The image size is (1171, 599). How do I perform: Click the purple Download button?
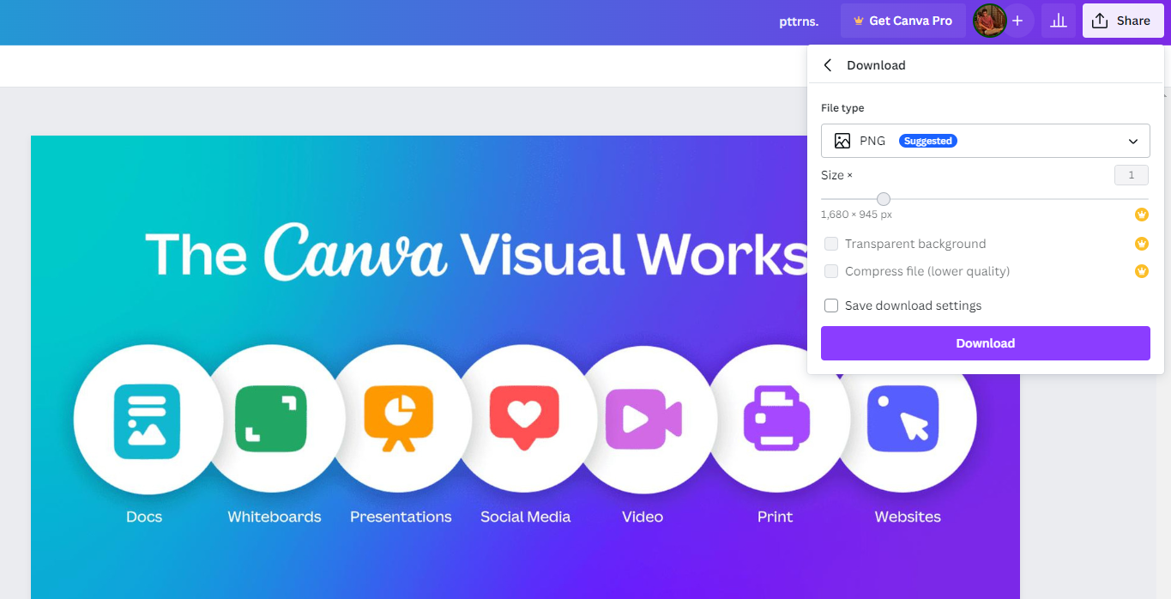[986, 343]
